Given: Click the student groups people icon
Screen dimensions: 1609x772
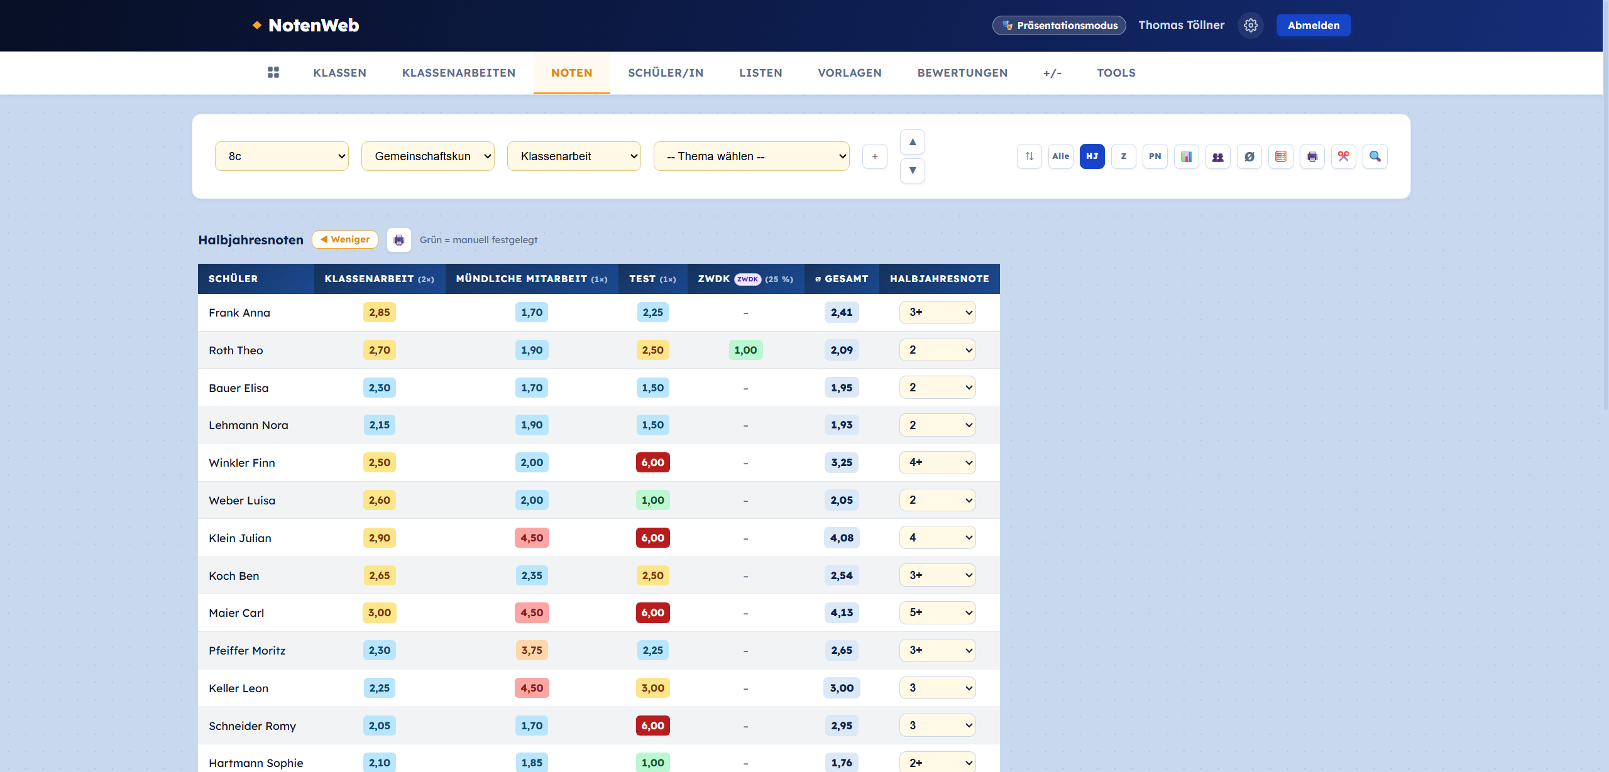Looking at the screenshot, I should [x=1217, y=156].
